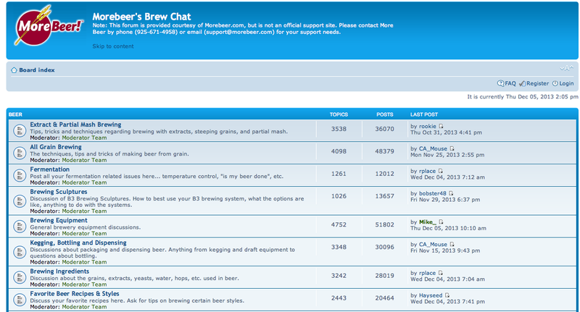Open the Brewing Ingredients forum

click(x=59, y=271)
